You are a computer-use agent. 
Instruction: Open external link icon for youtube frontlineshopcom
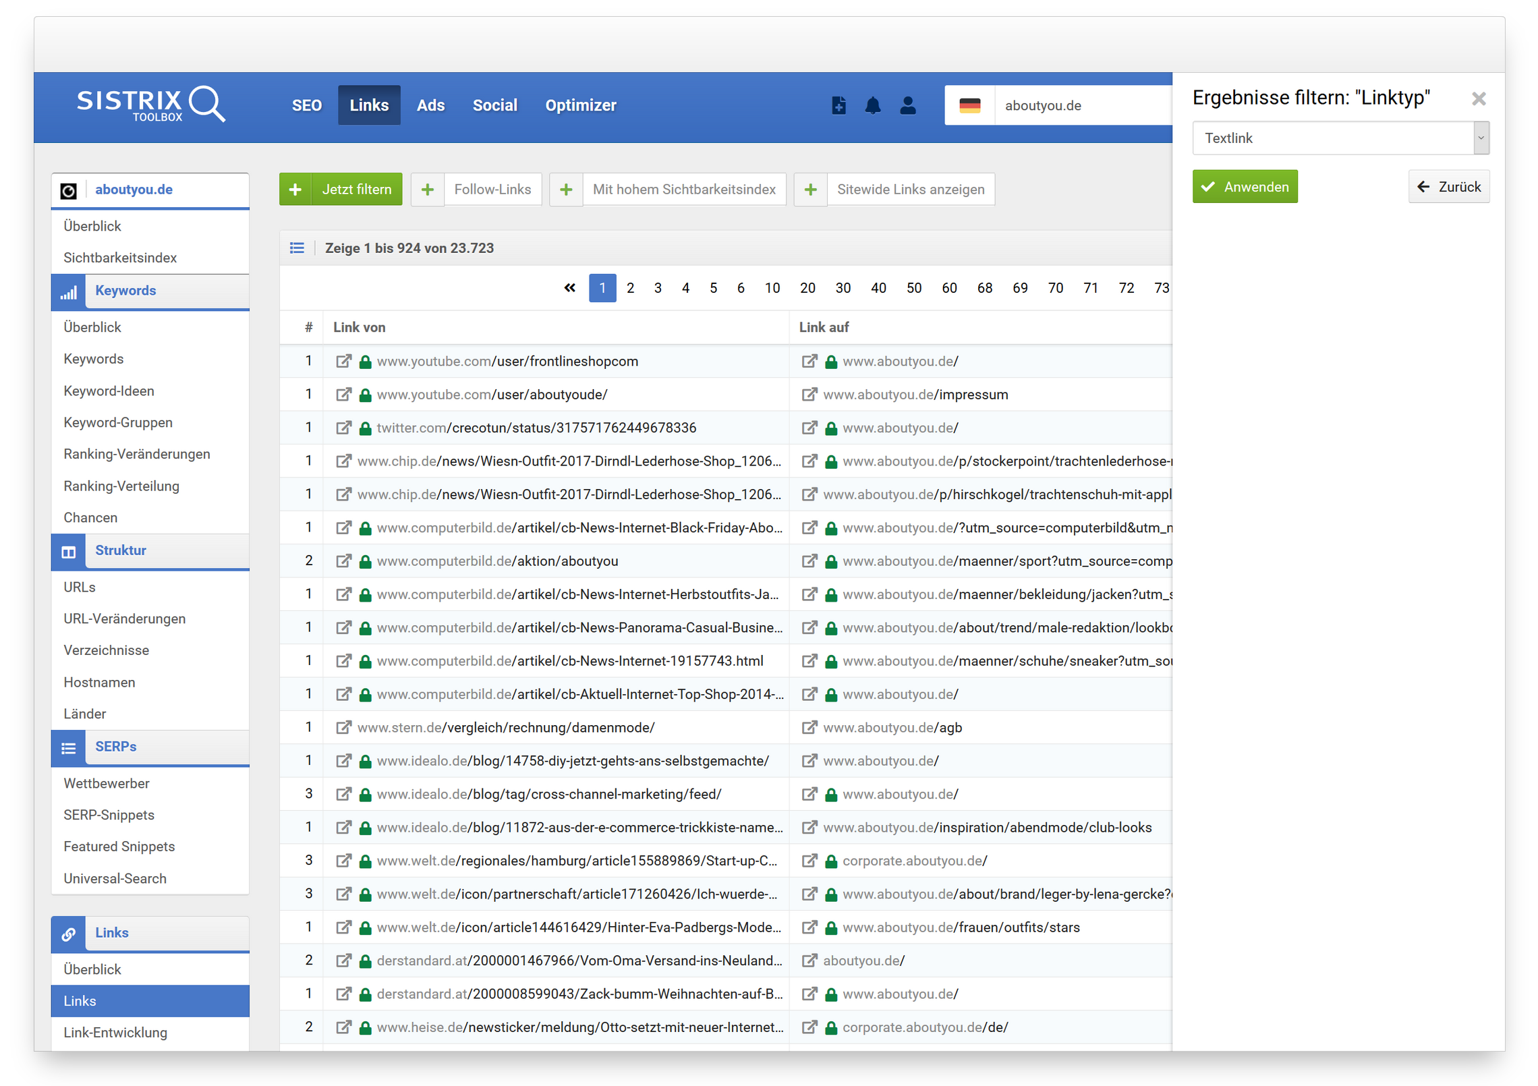point(343,361)
